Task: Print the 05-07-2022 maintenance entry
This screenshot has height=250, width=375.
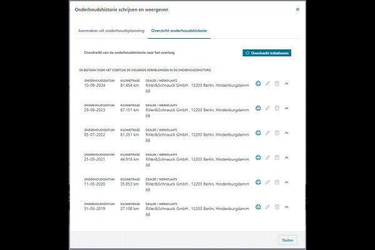Action: point(258,132)
